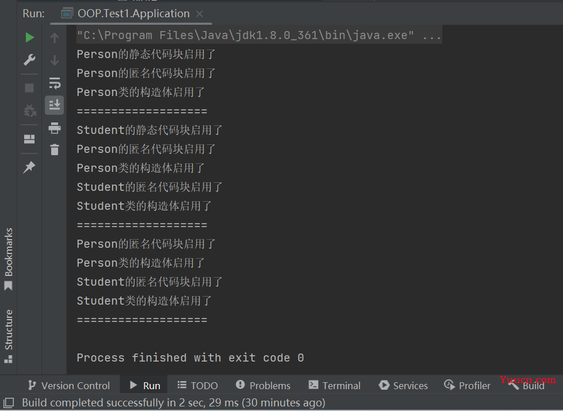The height and width of the screenshot is (411, 563).
Task: Print the console output
Action: click(x=55, y=128)
